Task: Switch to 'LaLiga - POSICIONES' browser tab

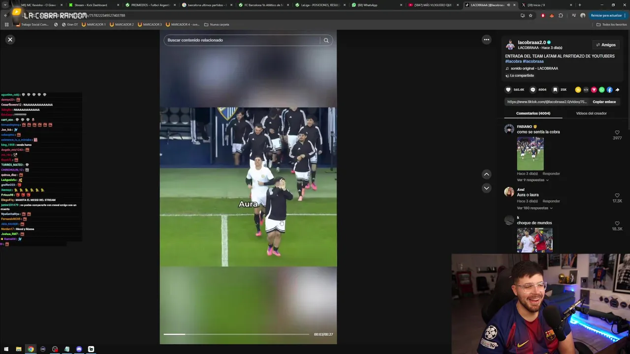Action: pyautogui.click(x=320, y=5)
